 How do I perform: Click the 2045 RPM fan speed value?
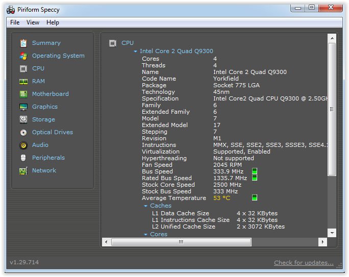[x=228, y=165]
